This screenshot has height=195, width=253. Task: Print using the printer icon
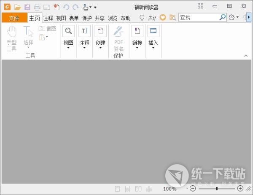37,7
